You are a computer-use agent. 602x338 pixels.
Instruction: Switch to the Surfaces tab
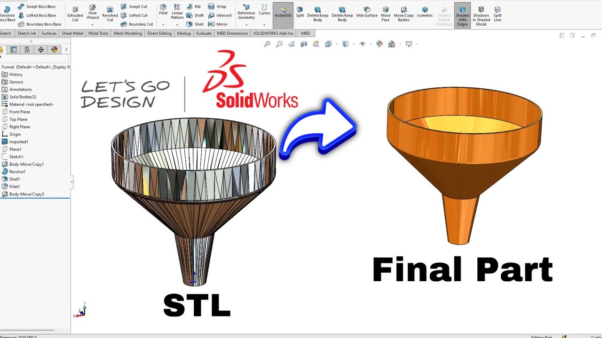click(49, 33)
